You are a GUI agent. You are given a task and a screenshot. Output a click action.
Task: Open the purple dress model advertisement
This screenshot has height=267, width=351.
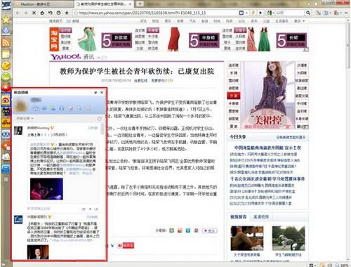click(268, 96)
